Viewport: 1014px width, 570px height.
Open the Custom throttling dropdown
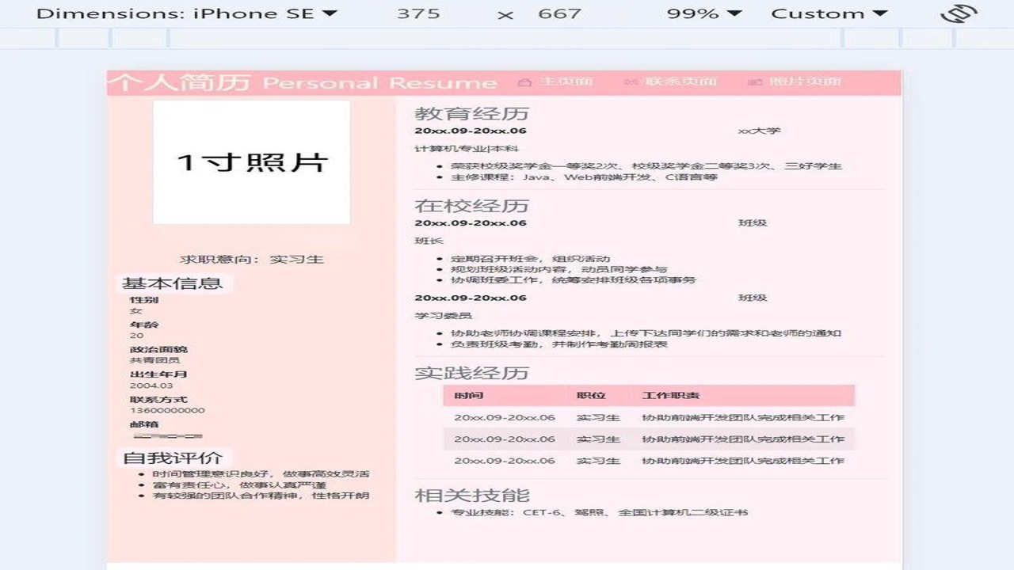pos(829,13)
